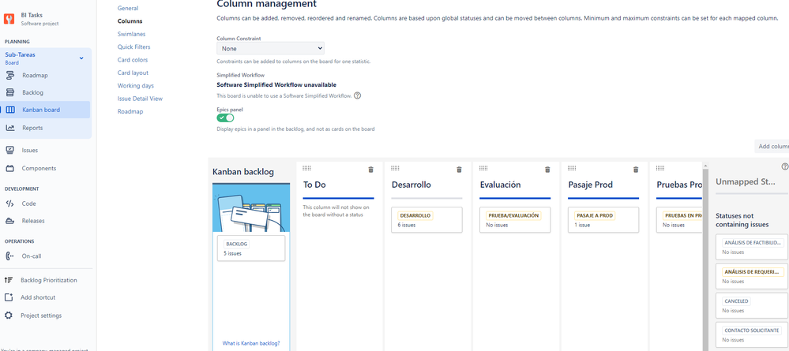The image size is (789, 351).
Task: Select the PRUEBAS EN PROD status card
Action: coord(679,220)
